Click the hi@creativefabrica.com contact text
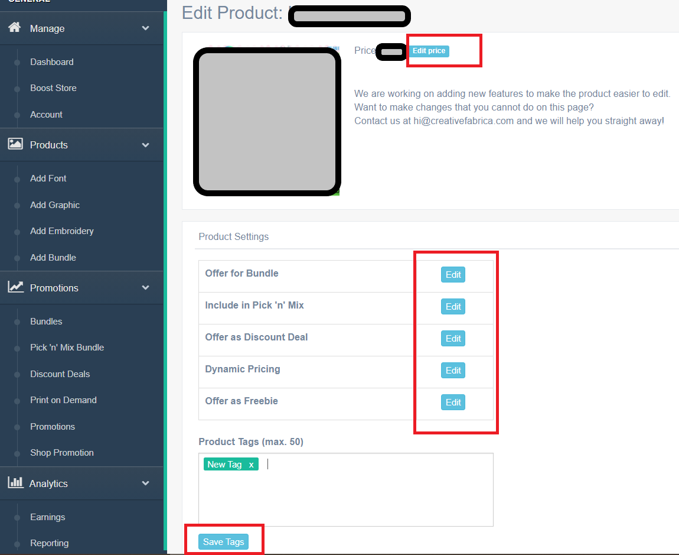 pyautogui.click(x=463, y=121)
